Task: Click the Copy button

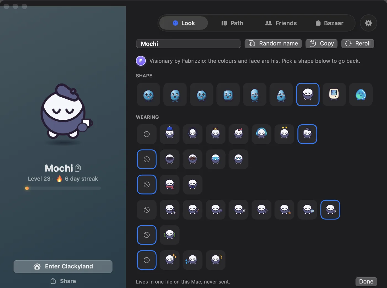Action: pyautogui.click(x=321, y=43)
